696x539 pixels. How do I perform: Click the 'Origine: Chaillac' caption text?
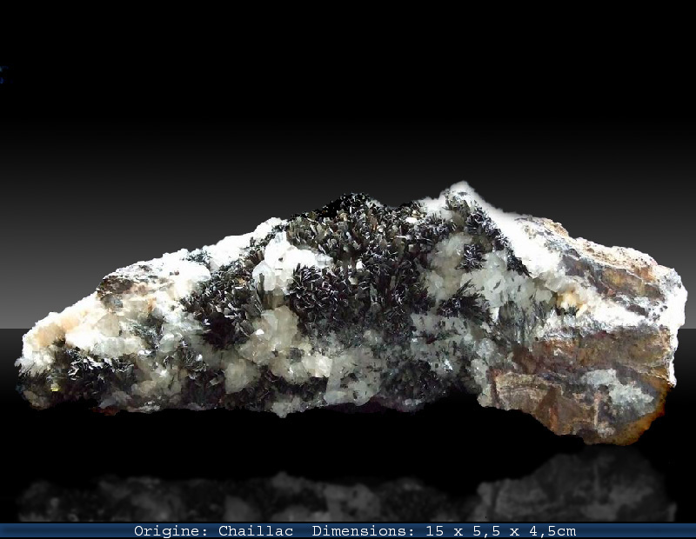point(213,531)
